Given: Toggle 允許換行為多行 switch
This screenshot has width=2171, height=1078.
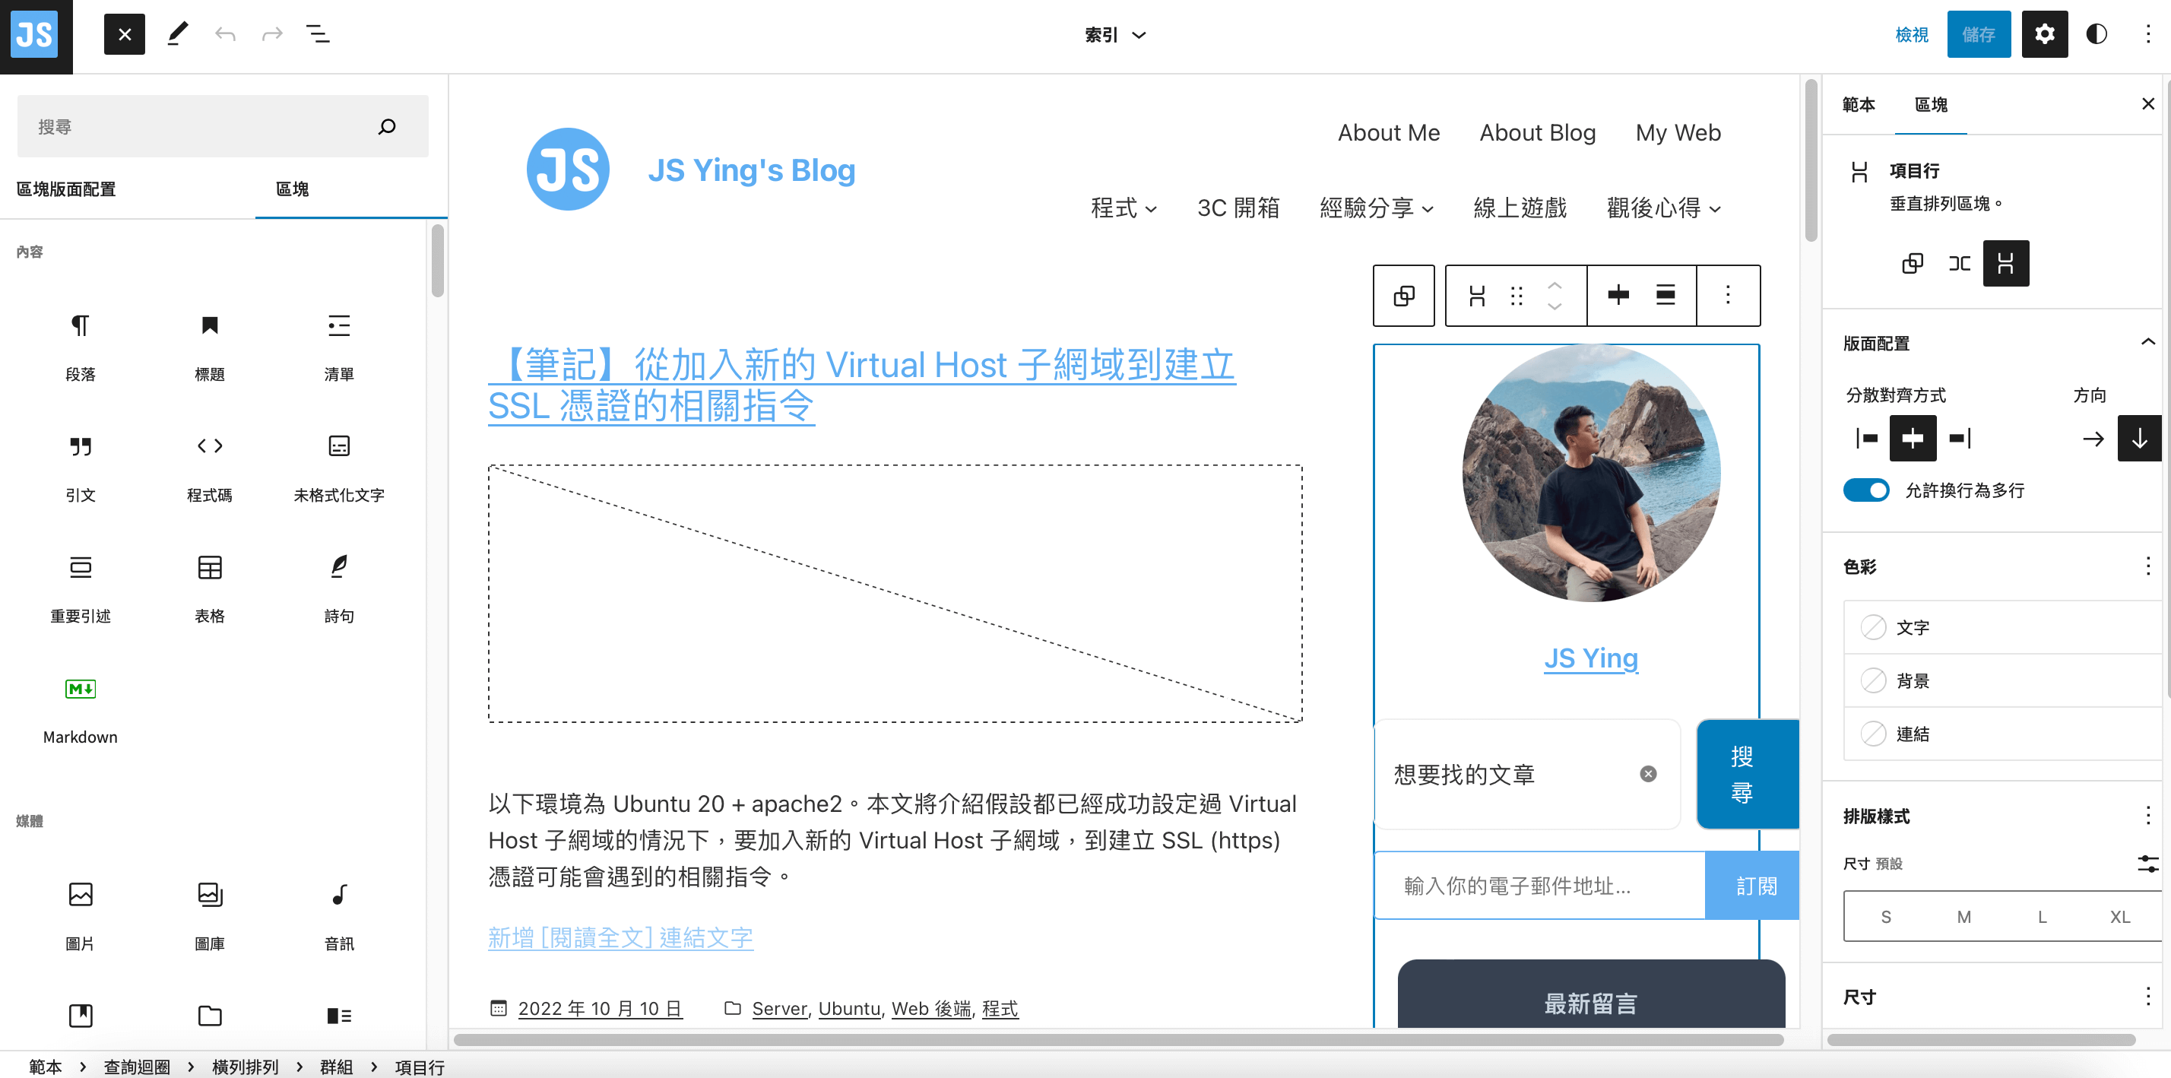Looking at the screenshot, I should coord(1865,490).
